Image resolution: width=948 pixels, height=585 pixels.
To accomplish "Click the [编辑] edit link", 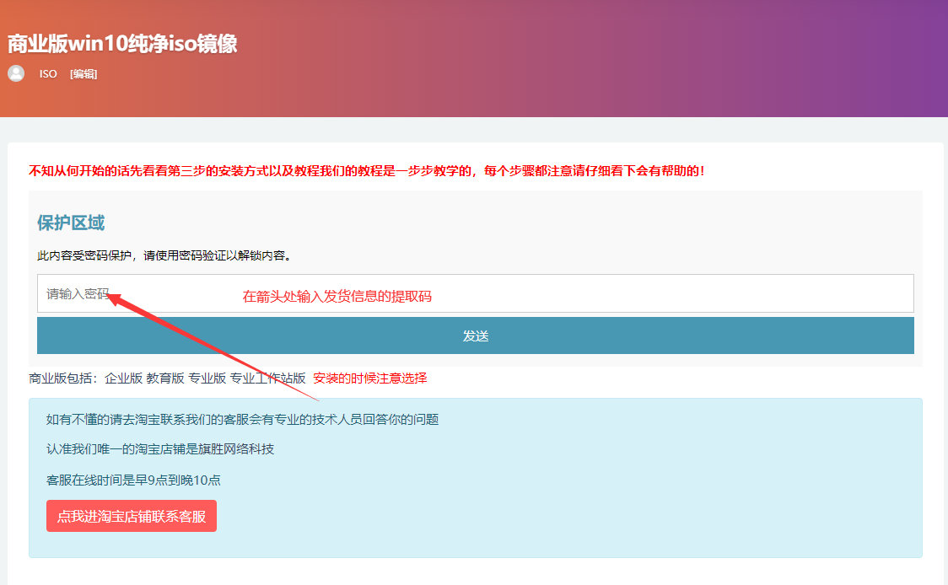I will tap(83, 73).
